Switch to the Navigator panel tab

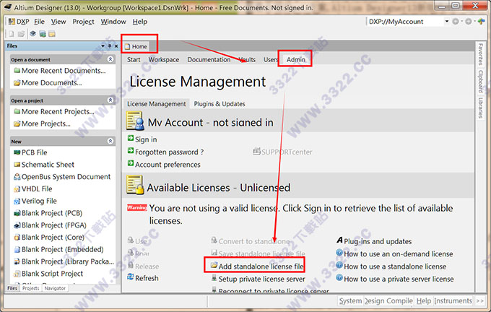coord(55,288)
